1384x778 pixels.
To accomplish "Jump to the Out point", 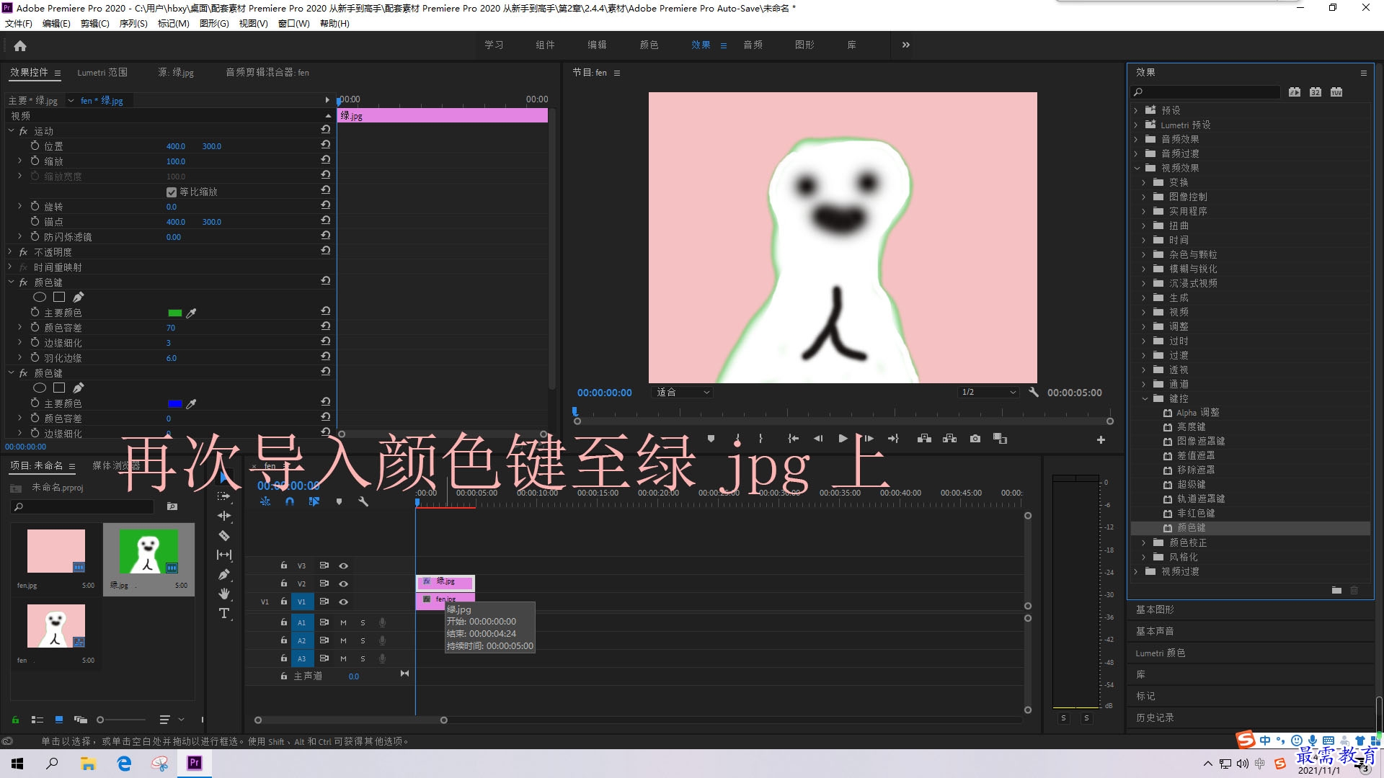I will point(894,439).
